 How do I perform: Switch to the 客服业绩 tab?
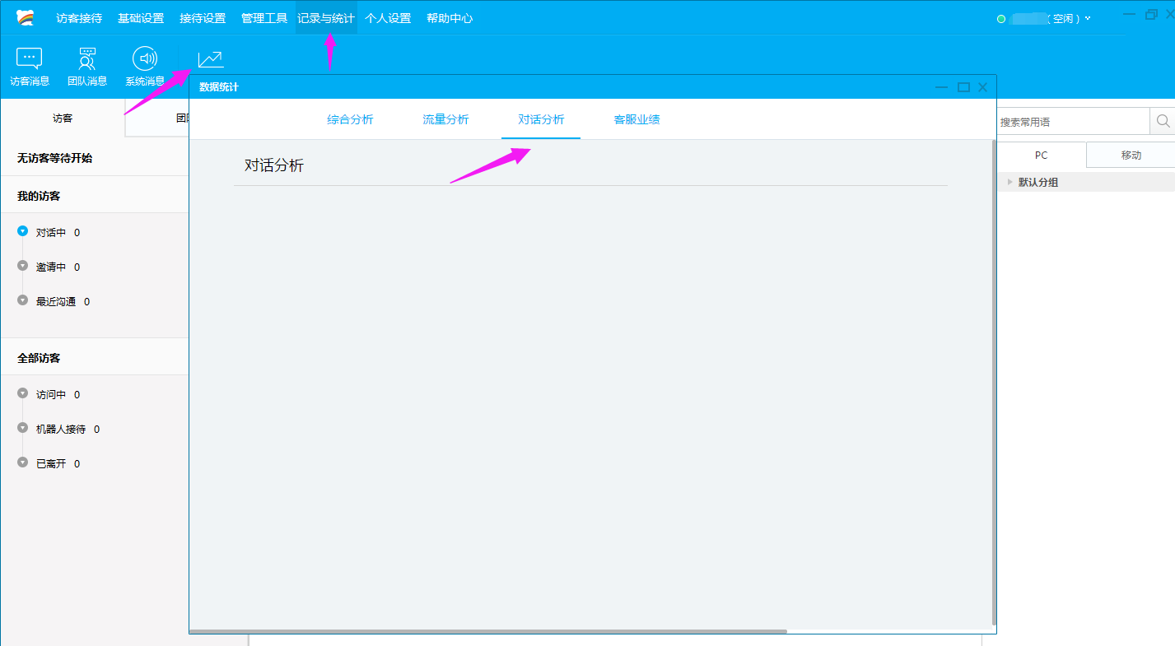[636, 119]
